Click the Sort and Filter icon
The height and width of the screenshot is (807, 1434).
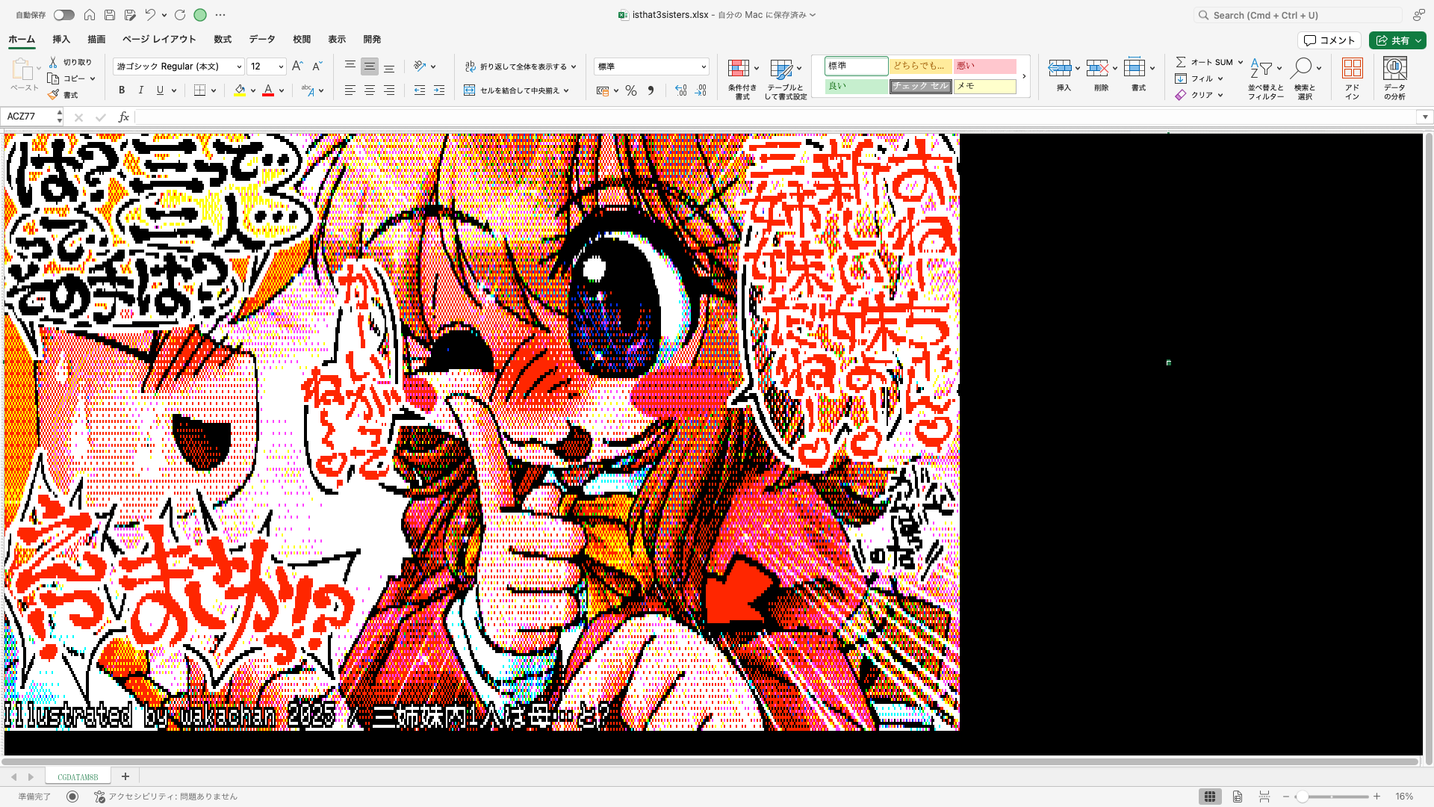click(x=1261, y=68)
